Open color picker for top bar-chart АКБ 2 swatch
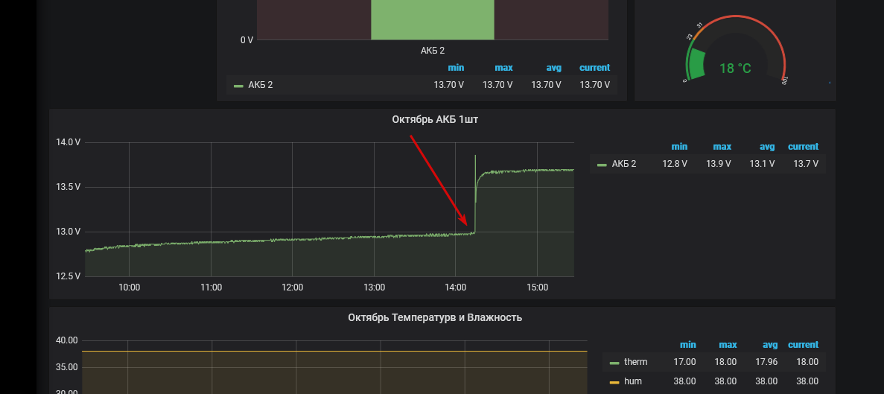Image resolution: width=884 pixels, height=394 pixels. tap(238, 86)
